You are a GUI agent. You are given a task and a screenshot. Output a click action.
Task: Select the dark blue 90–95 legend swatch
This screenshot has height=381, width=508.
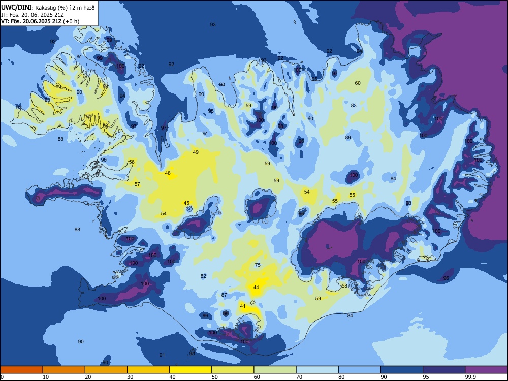pyautogui.click(x=402, y=370)
